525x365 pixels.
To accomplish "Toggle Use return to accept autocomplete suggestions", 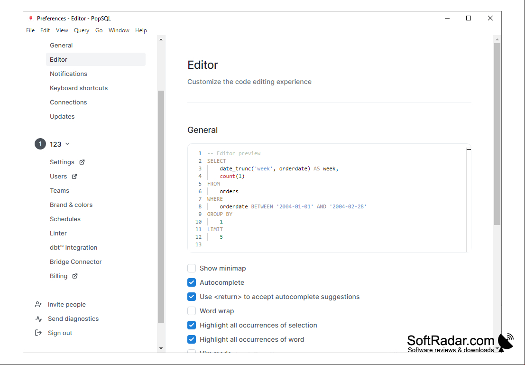I will (x=192, y=297).
